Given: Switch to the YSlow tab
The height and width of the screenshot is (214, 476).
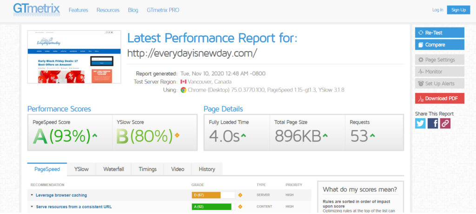Looking at the screenshot, I should pos(81,169).
